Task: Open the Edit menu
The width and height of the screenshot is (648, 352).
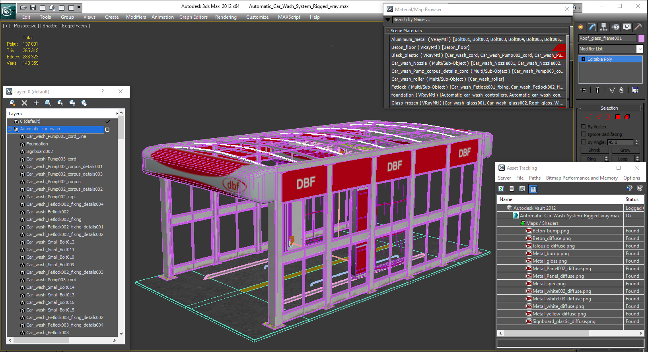Action: click(26, 17)
